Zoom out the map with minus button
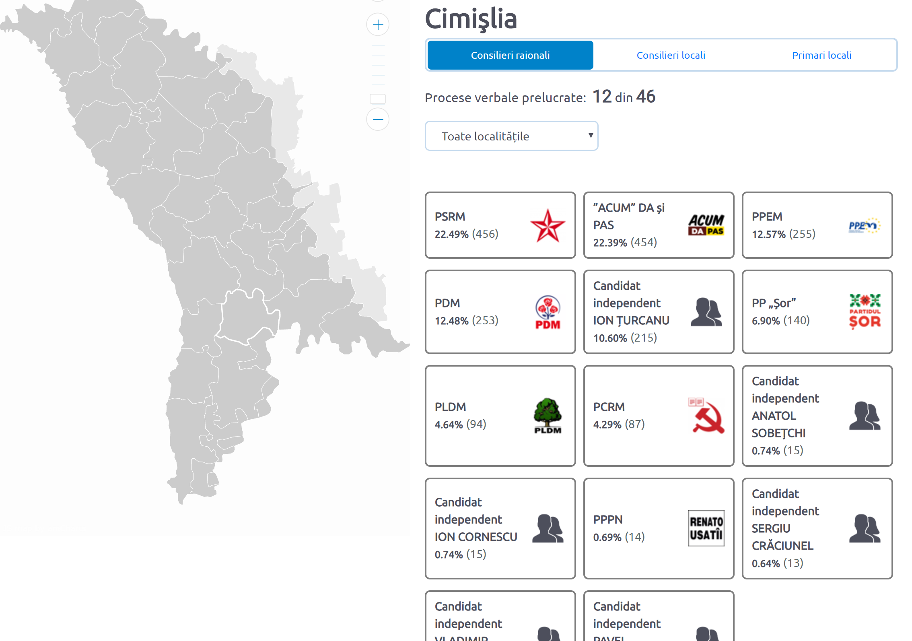This screenshot has height=641, width=912. tap(378, 120)
